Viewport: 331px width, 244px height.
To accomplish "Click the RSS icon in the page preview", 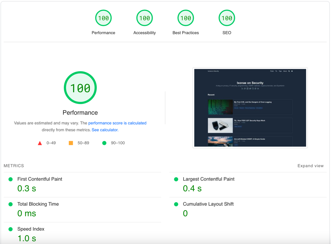I will tap(243, 88).
